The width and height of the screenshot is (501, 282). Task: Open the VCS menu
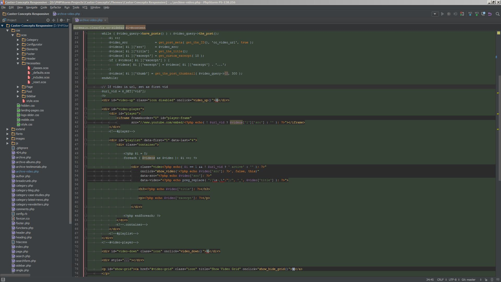(85, 7)
